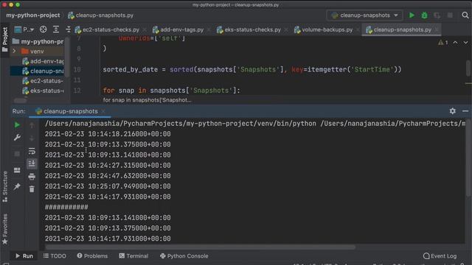Close the add-env-tags.py tab
Viewport: 472px width, 265px height.
[x=209, y=29]
